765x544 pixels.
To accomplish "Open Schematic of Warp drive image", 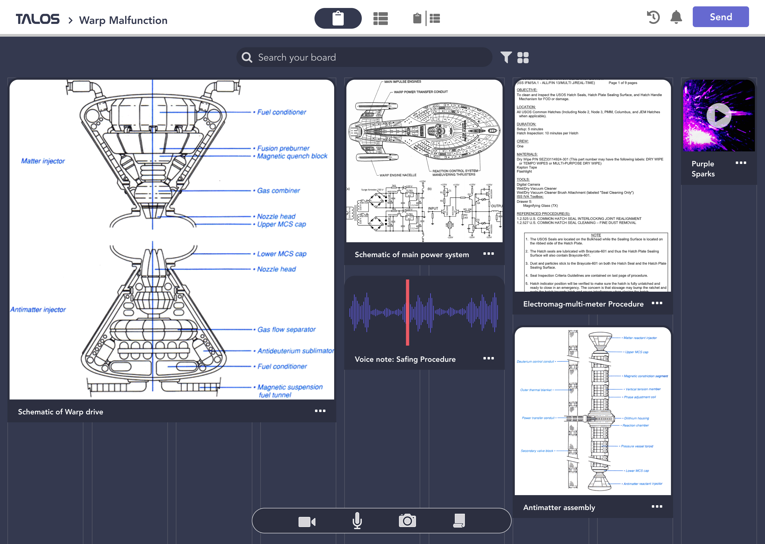I will click(172, 240).
